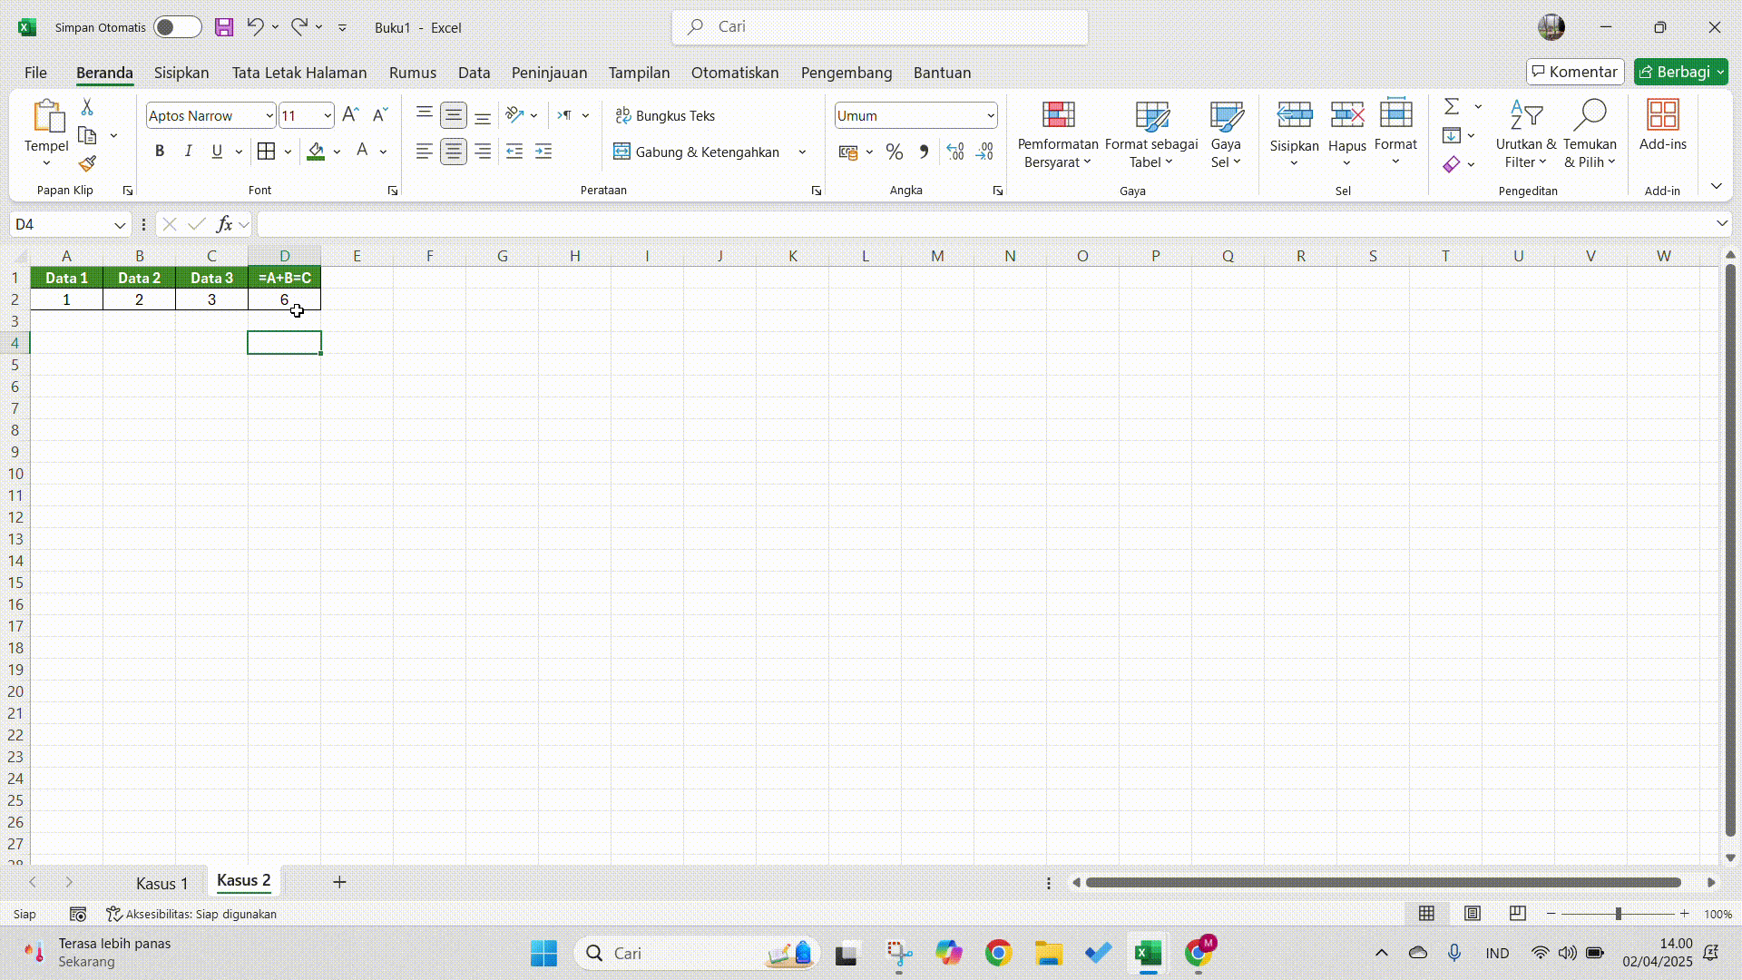Switch to the Tampilan tab
The image size is (1742, 980).
(x=639, y=73)
